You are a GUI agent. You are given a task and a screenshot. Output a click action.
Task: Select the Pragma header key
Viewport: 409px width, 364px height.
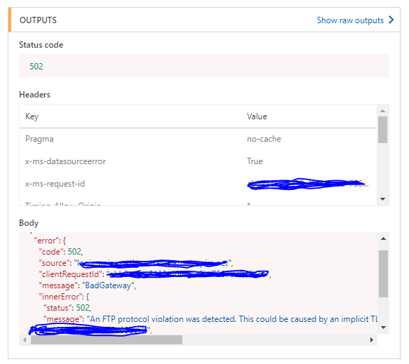(x=39, y=139)
